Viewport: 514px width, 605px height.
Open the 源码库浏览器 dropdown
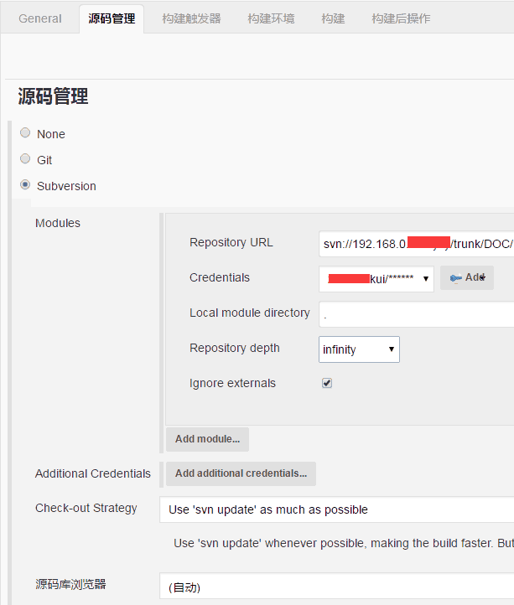coord(337,587)
